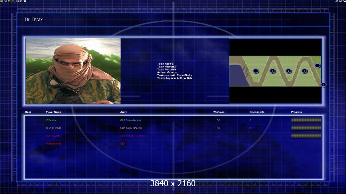346x194 pixels.
Task: Click the China Infantry General army text
Action: click(x=133, y=136)
